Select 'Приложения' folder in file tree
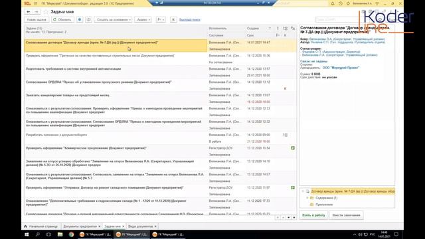 coord(324,204)
